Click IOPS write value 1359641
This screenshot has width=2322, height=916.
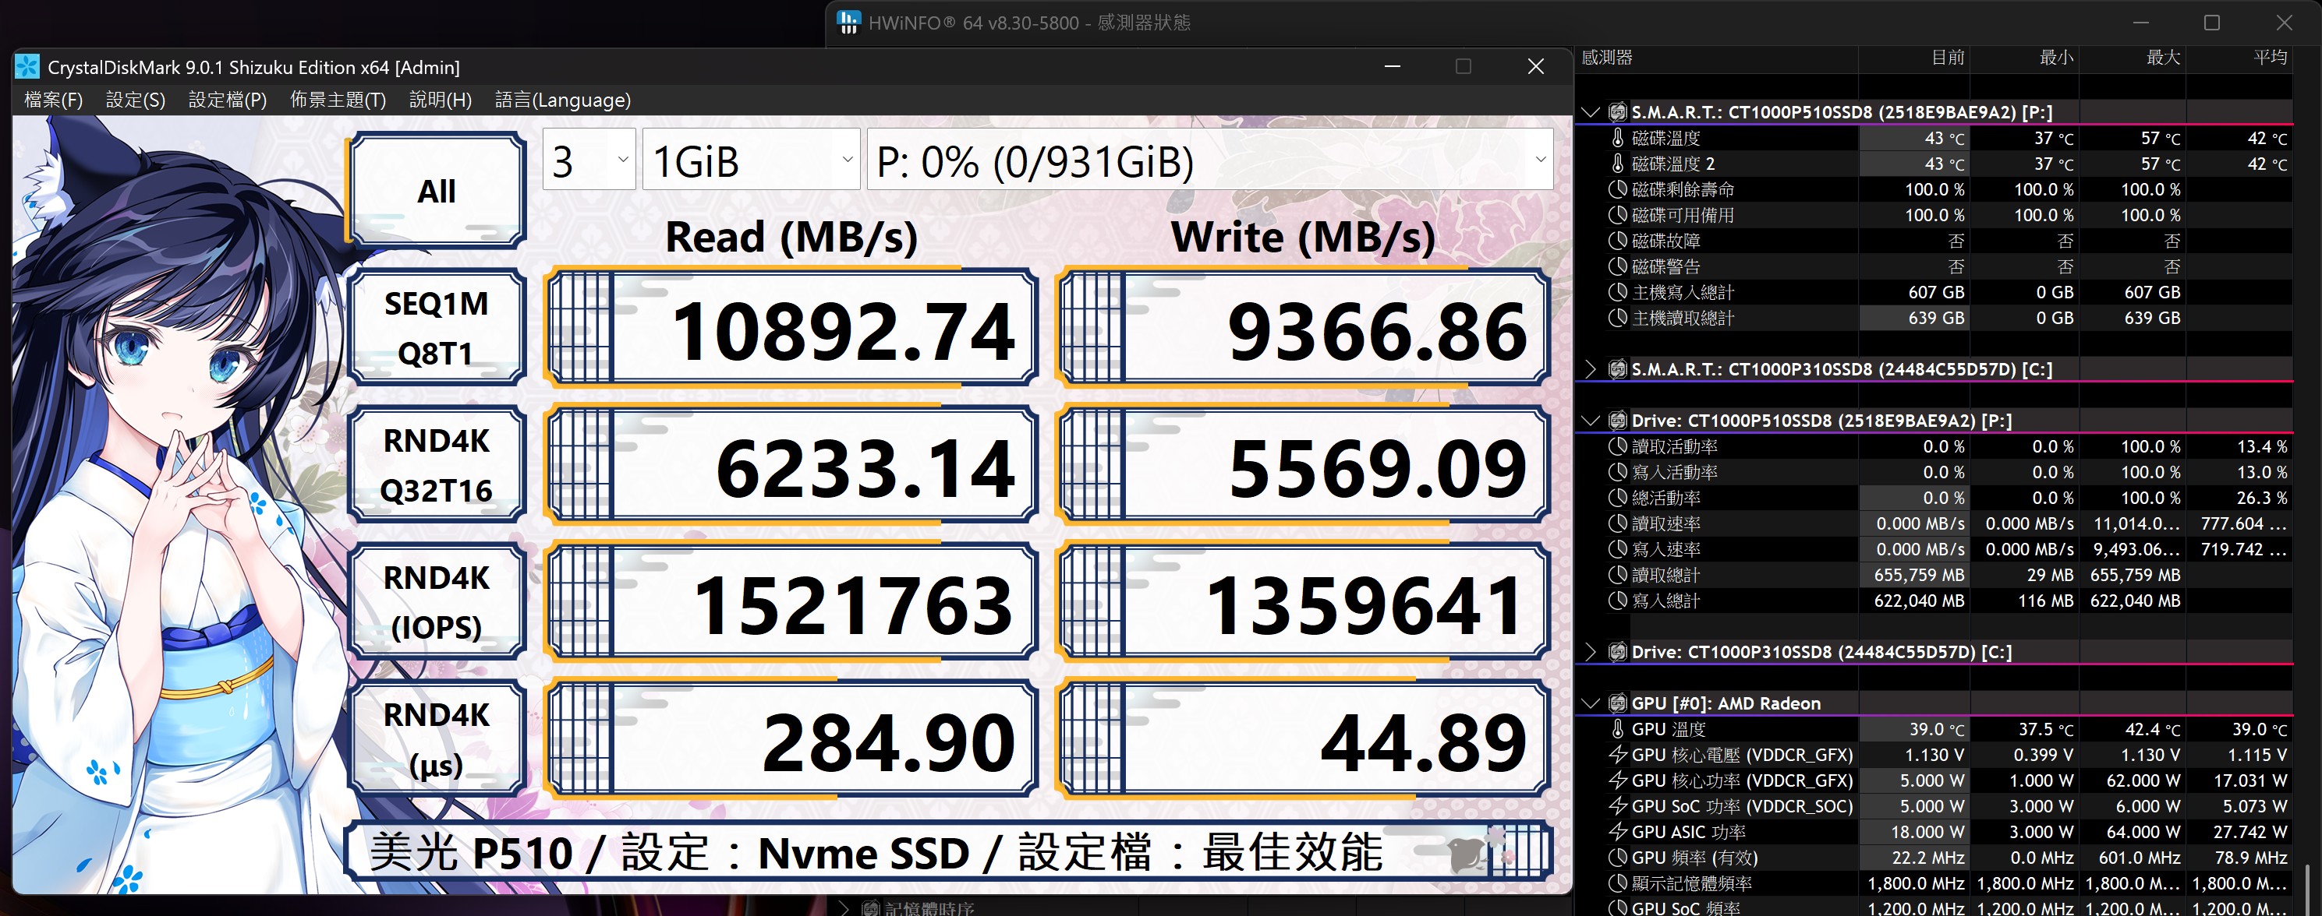tap(1303, 603)
